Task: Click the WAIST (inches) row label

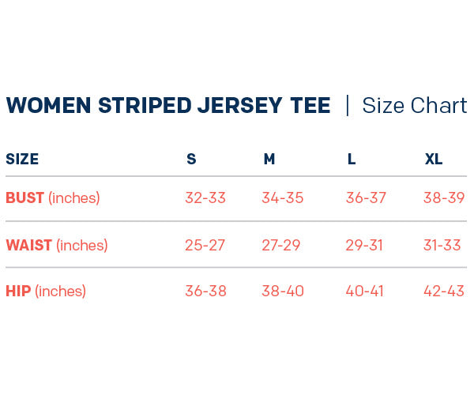Action: pyautogui.click(x=56, y=245)
